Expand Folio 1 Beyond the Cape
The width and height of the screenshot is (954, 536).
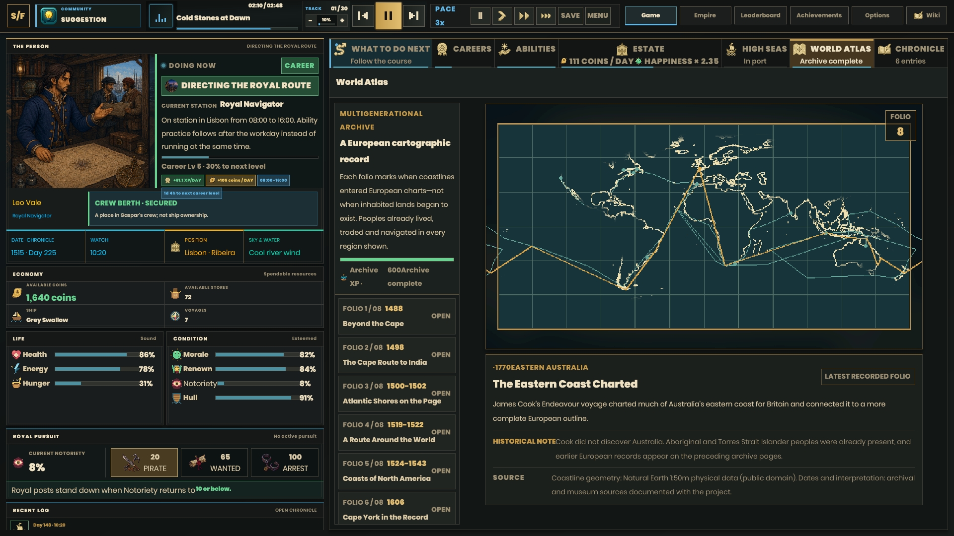click(x=397, y=316)
